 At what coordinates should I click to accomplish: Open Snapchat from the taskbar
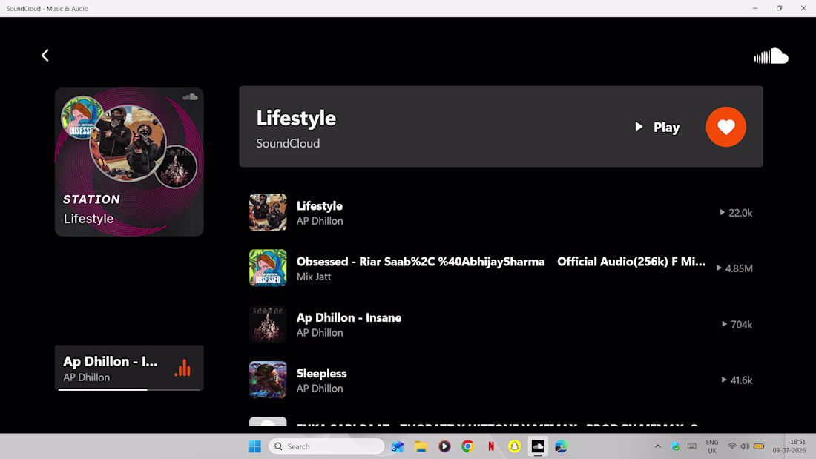(514, 446)
